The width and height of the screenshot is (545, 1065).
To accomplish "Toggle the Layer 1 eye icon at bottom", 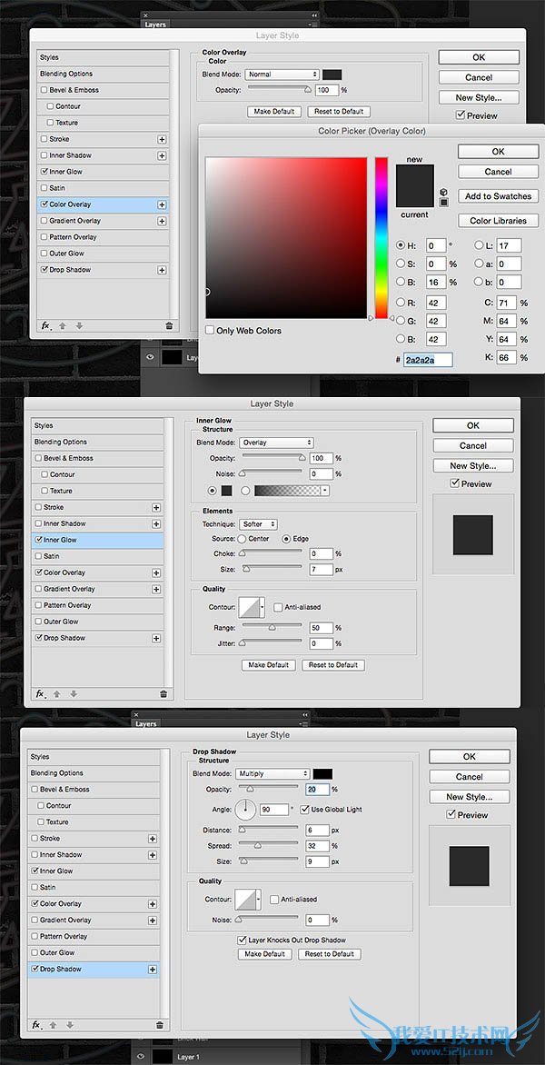I will tap(141, 1057).
